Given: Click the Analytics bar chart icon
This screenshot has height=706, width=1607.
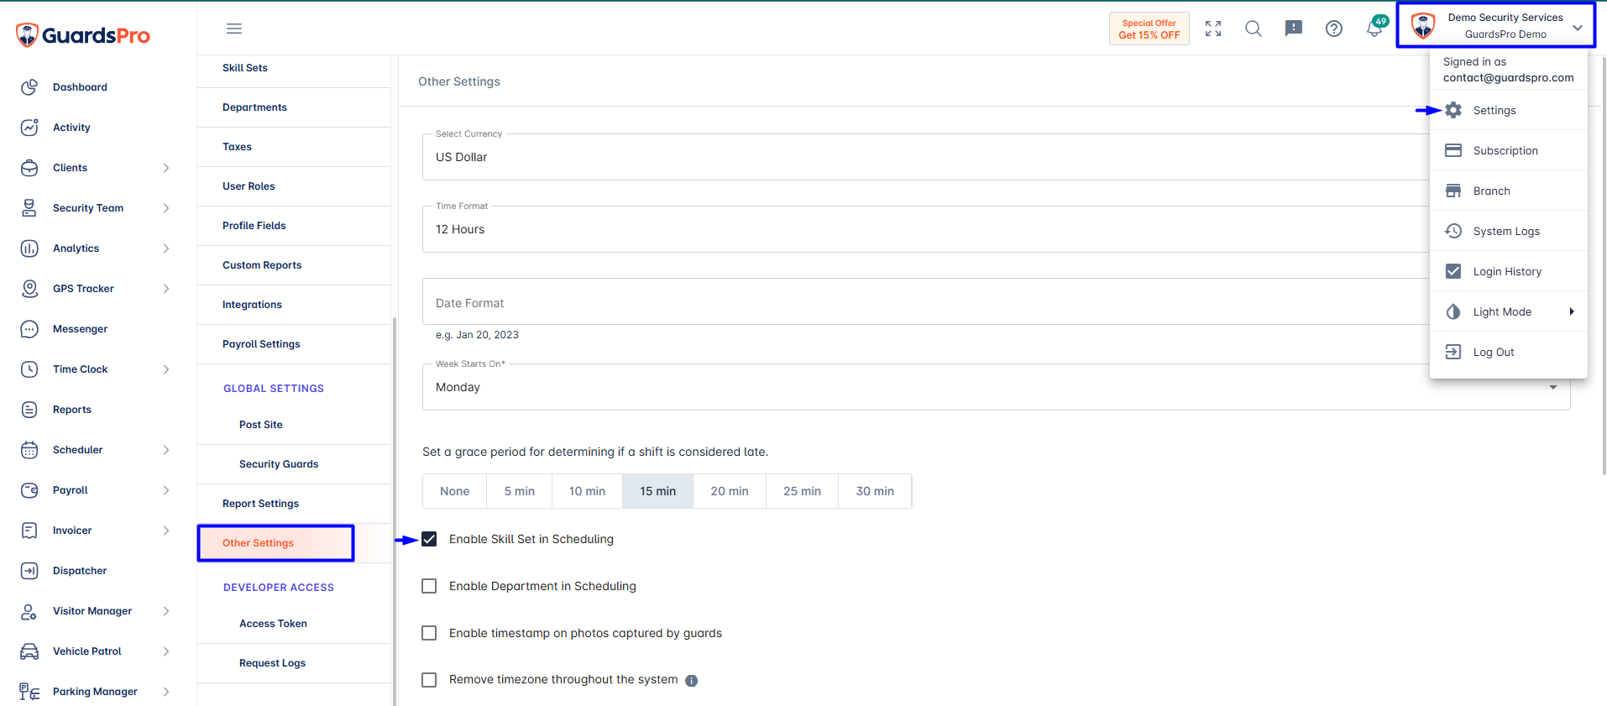Looking at the screenshot, I should tap(29, 248).
